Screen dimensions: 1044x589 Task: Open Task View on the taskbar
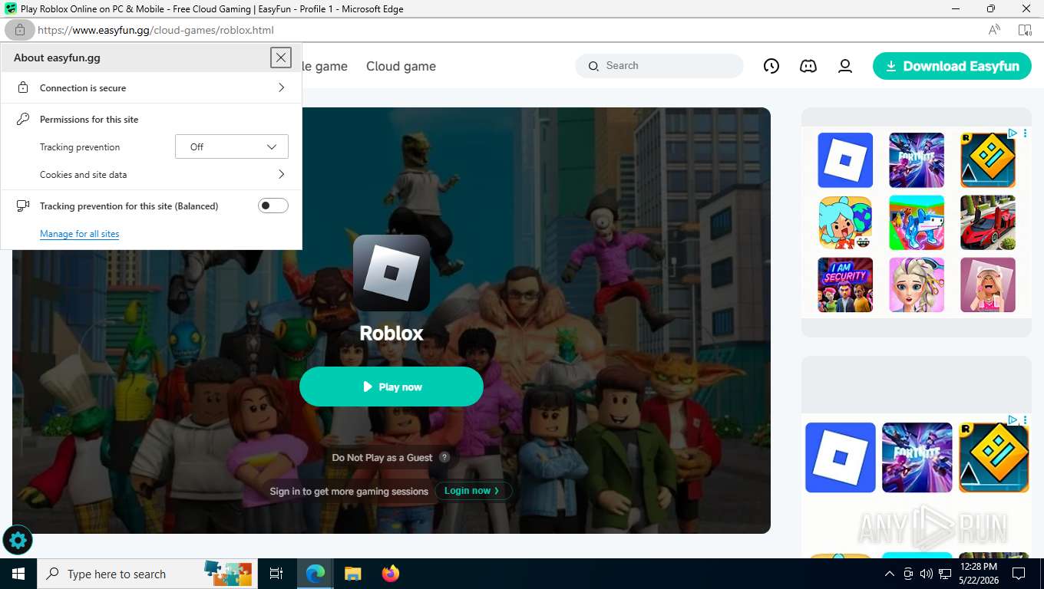(x=276, y=574)
